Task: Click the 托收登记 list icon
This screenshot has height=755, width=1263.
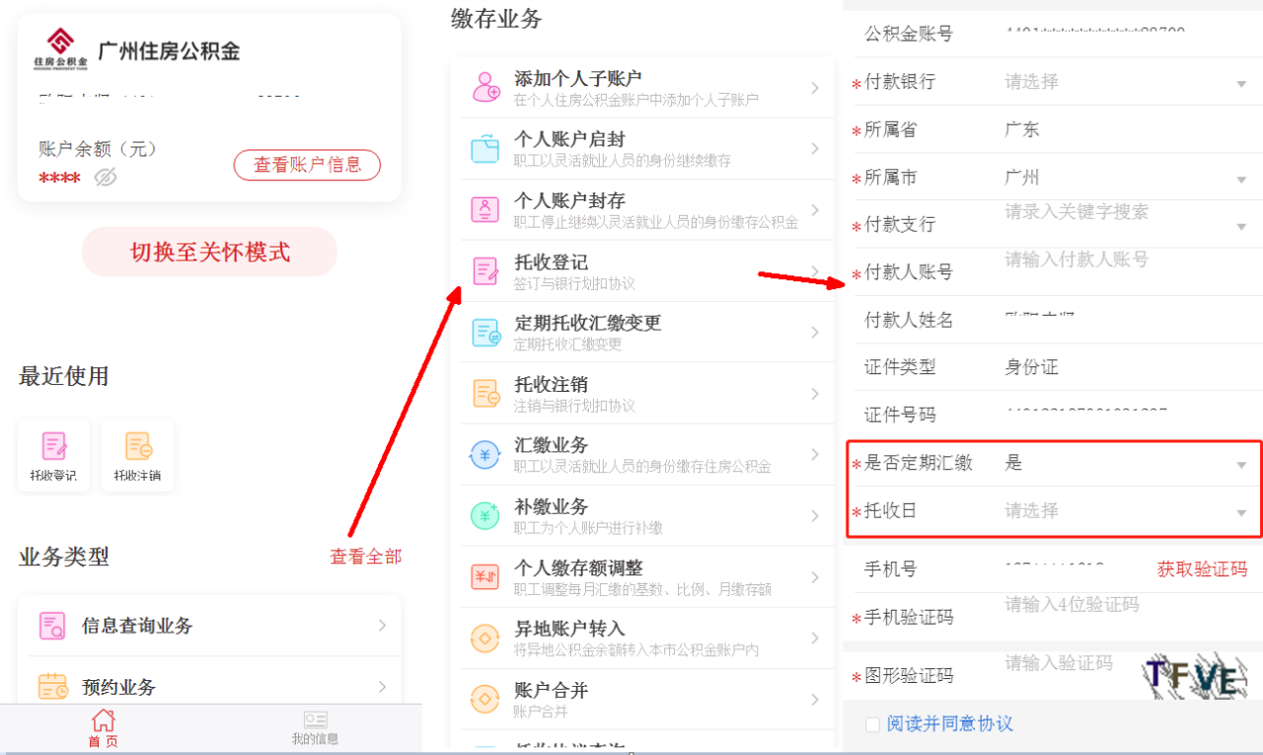Action: (485, 270)
